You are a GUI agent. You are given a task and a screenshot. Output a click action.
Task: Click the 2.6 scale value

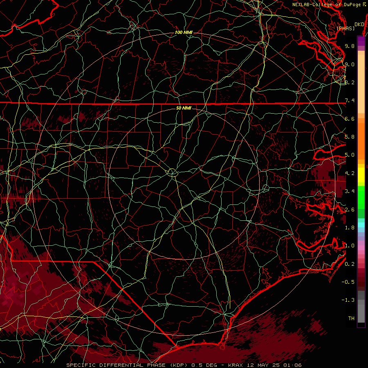350,210
